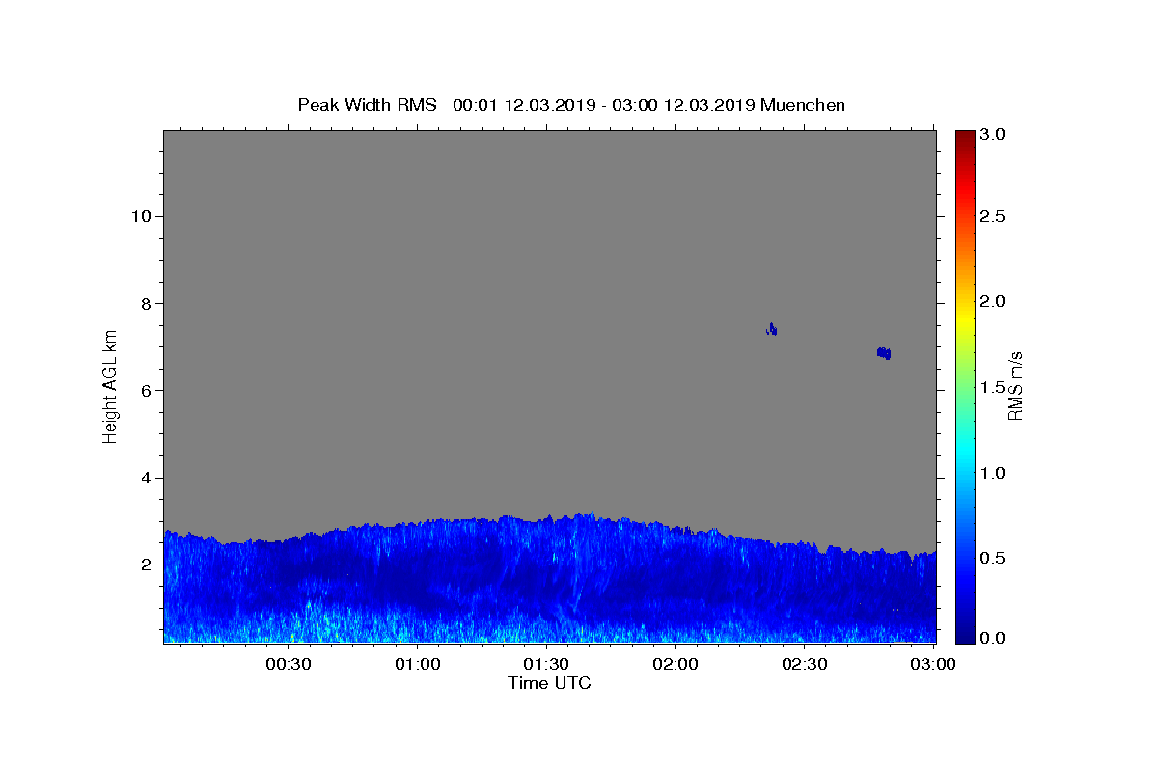Image resolution: width=1158 pixels, height=772 pixels.
Task: Click the colorbar value 3.0
Action: pyautogui.click(x=994, y=134)
